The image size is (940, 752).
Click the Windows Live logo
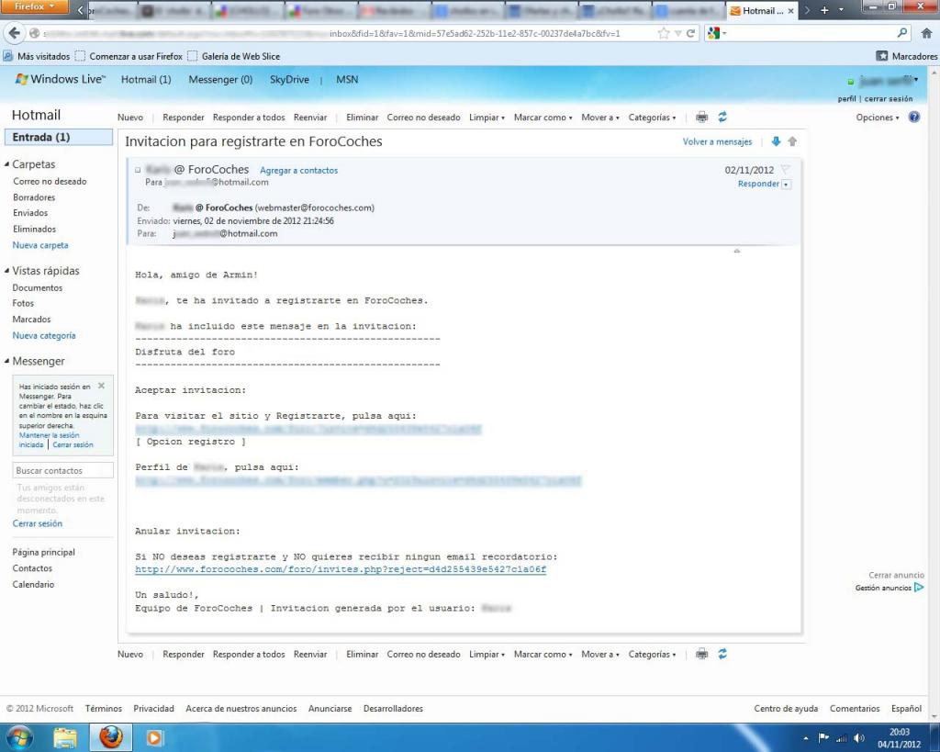pyautogui.click(x=60, y=79)
